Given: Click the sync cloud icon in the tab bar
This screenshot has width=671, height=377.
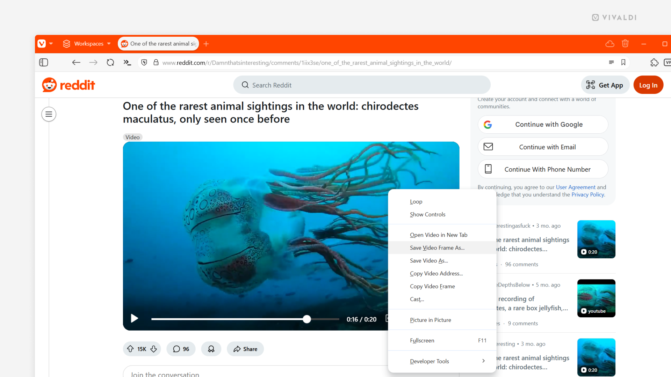Looking at the screenshot, I should [x=610, y=44].
